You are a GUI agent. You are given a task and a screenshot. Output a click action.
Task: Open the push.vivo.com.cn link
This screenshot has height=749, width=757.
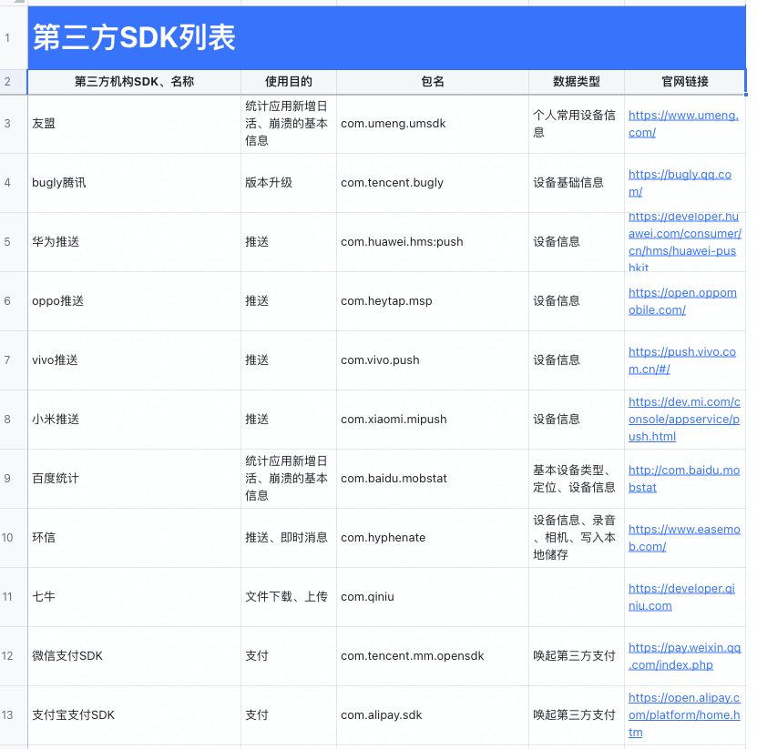tap(681, 360)
